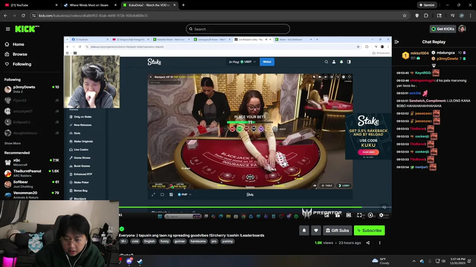Open Chrome media controls icon
476x267 pixels.
click(453, 16)
